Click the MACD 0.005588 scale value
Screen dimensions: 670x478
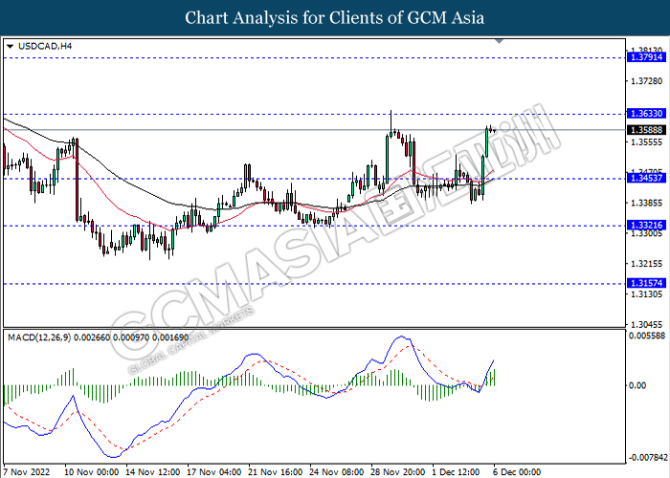646,336
